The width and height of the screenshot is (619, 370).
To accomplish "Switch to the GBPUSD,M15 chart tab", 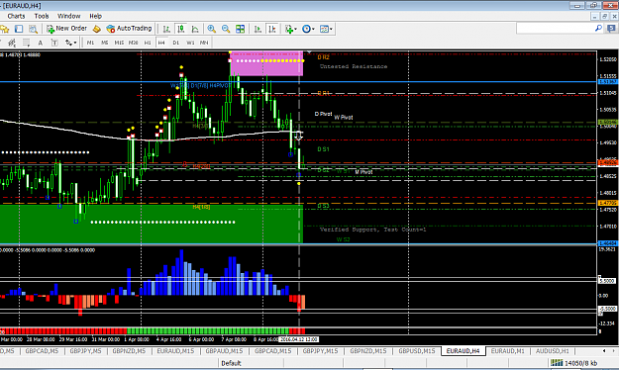I will pyautogui.click(x=417, y=350).
